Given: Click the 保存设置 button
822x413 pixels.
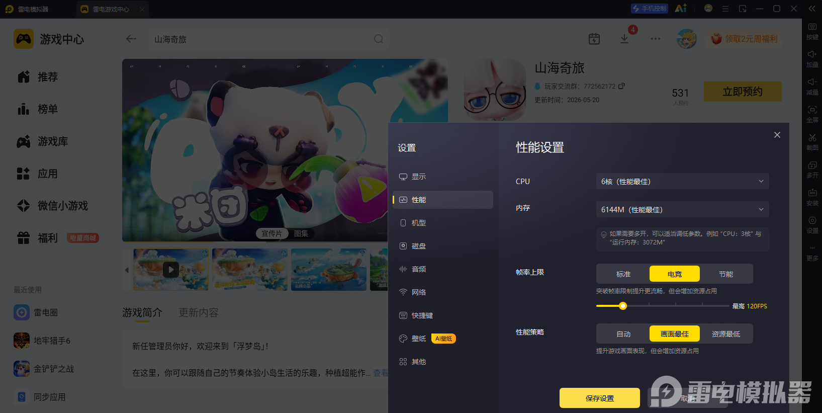Looking at the screenshot, I should tap(600, 398).
